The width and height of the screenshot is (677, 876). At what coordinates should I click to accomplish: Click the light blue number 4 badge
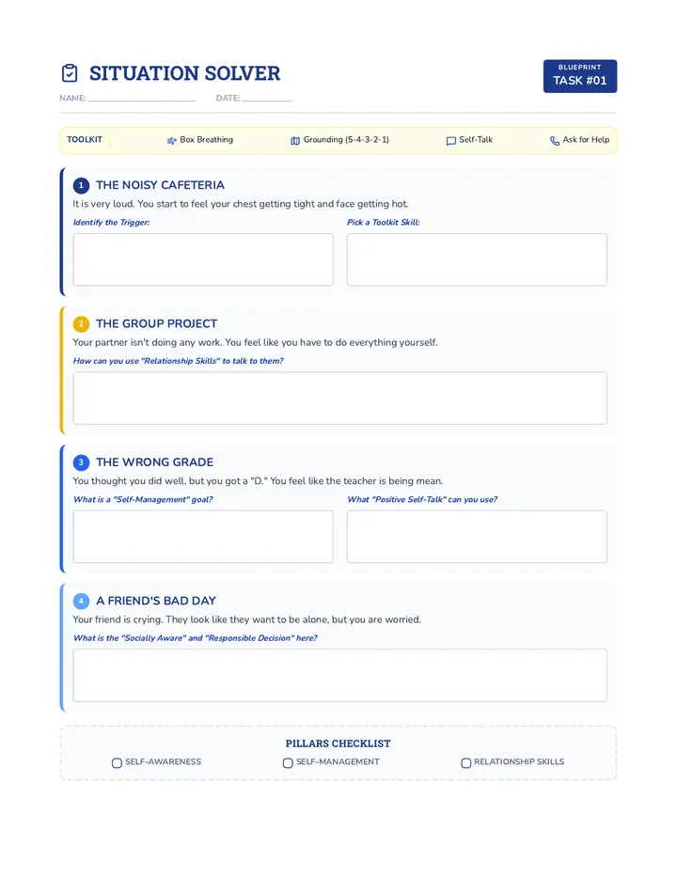[81, 602]
